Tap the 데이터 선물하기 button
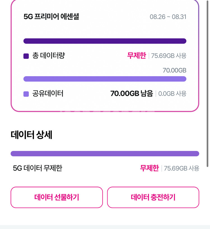Image resolution: width=210 pixels, height=229 pixels. (57, 197)
